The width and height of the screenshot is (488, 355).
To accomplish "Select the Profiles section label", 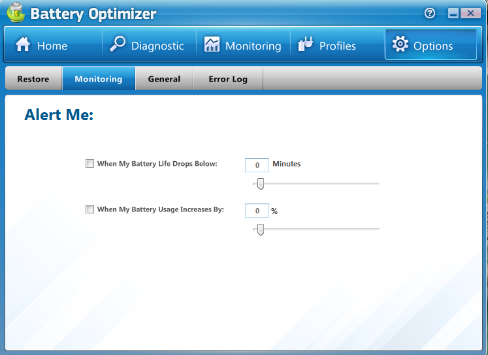I will [337, 46].
